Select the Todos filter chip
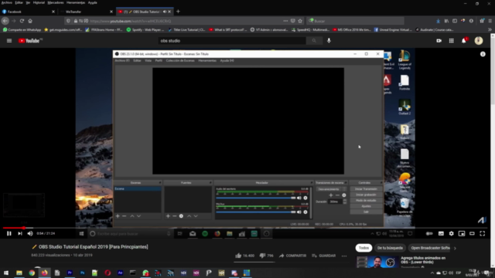 (364, 248)
